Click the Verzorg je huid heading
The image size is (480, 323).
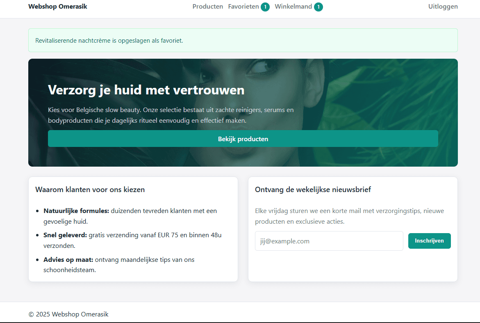146,90
